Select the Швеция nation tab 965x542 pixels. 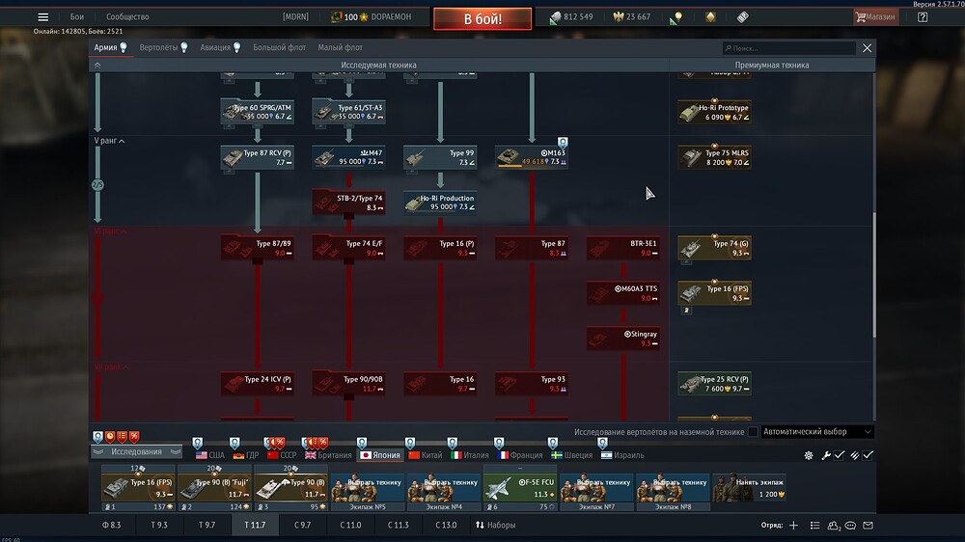click(571, 455)
